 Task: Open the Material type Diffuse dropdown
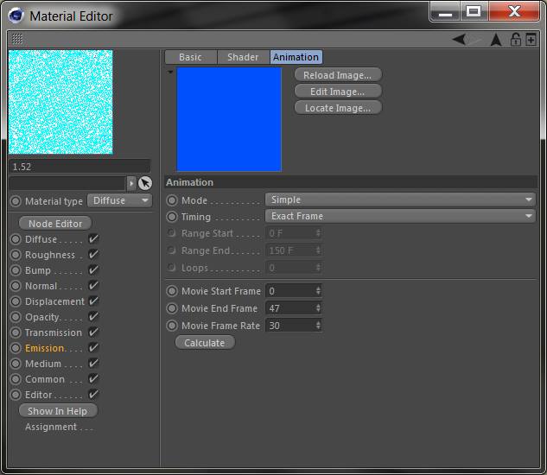(x=119, y=200)
